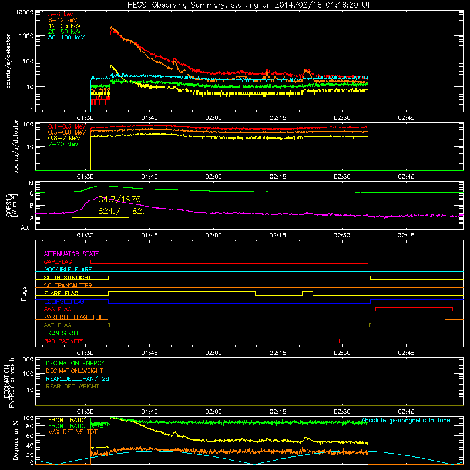Image resolution: width=470 pixels, height=470 pixels.
Task: Click the 01:45 label below the decimation panel
Action: [149, 412]
